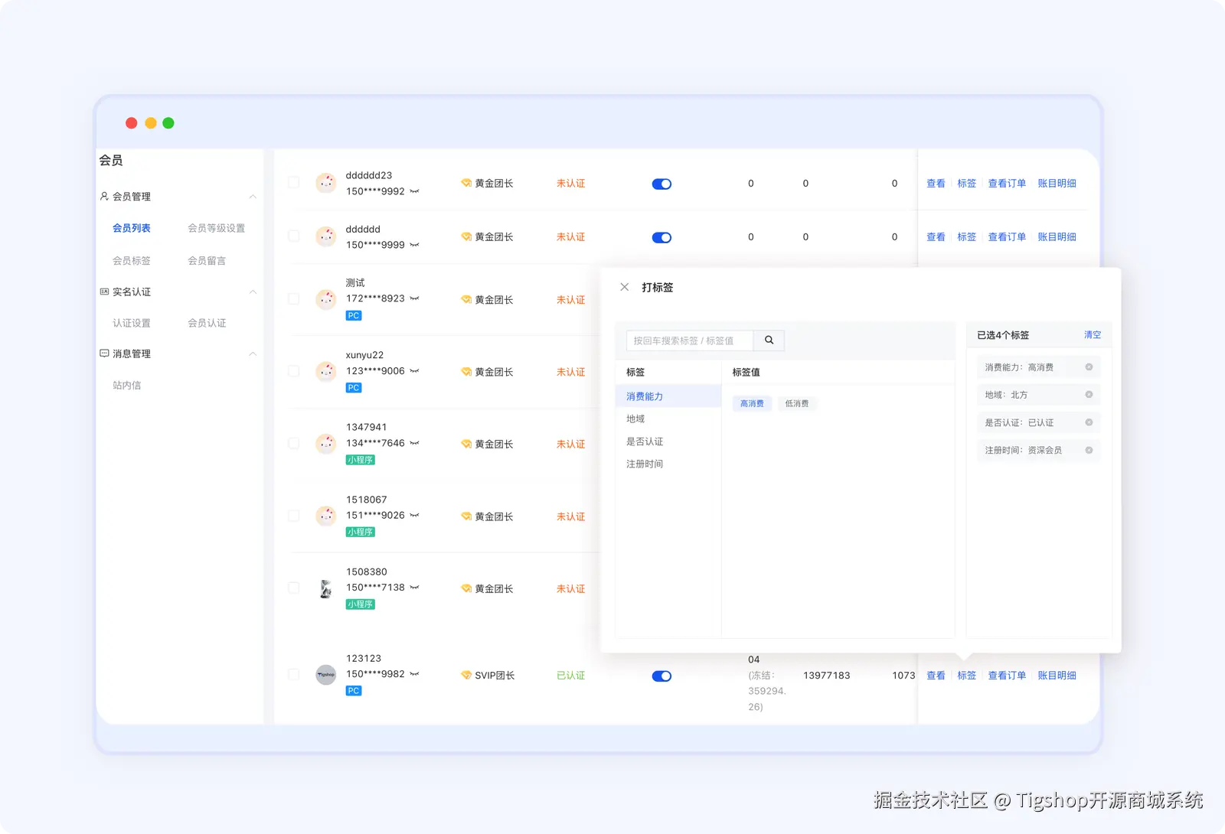The height and width of the screenshot is (834, 1225).
Task: Click the 消息管理 message icon
Action: coord(104,353)
